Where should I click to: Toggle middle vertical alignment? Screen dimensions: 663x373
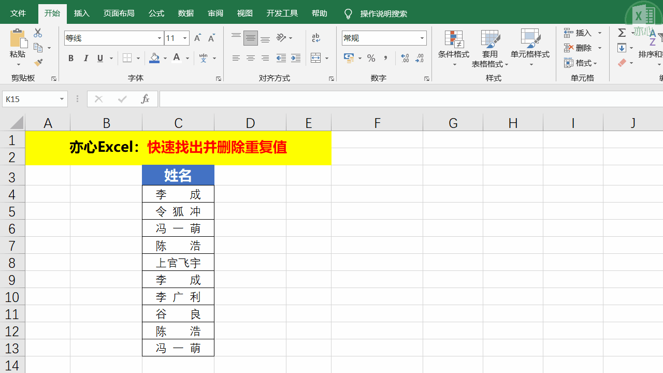(251, 38)
